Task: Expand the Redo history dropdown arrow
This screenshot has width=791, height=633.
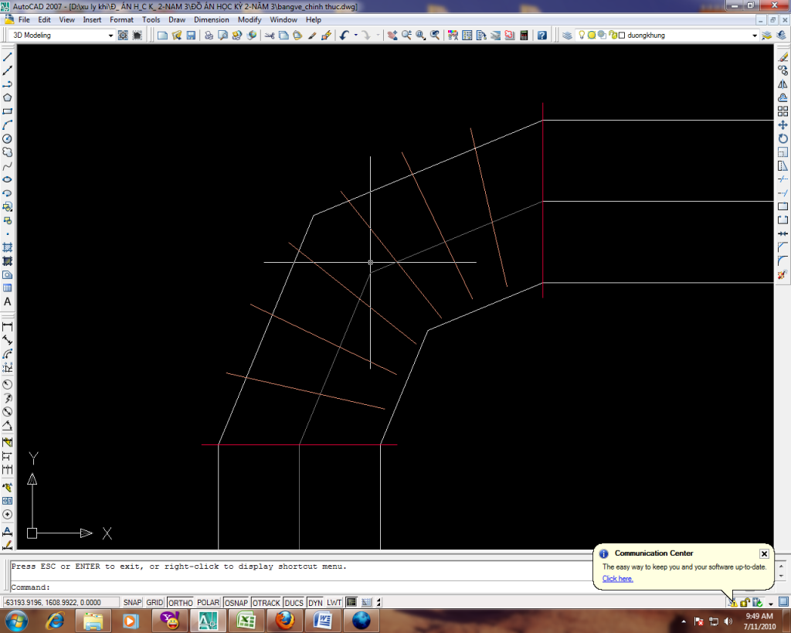Action: [x=378, y=36]
